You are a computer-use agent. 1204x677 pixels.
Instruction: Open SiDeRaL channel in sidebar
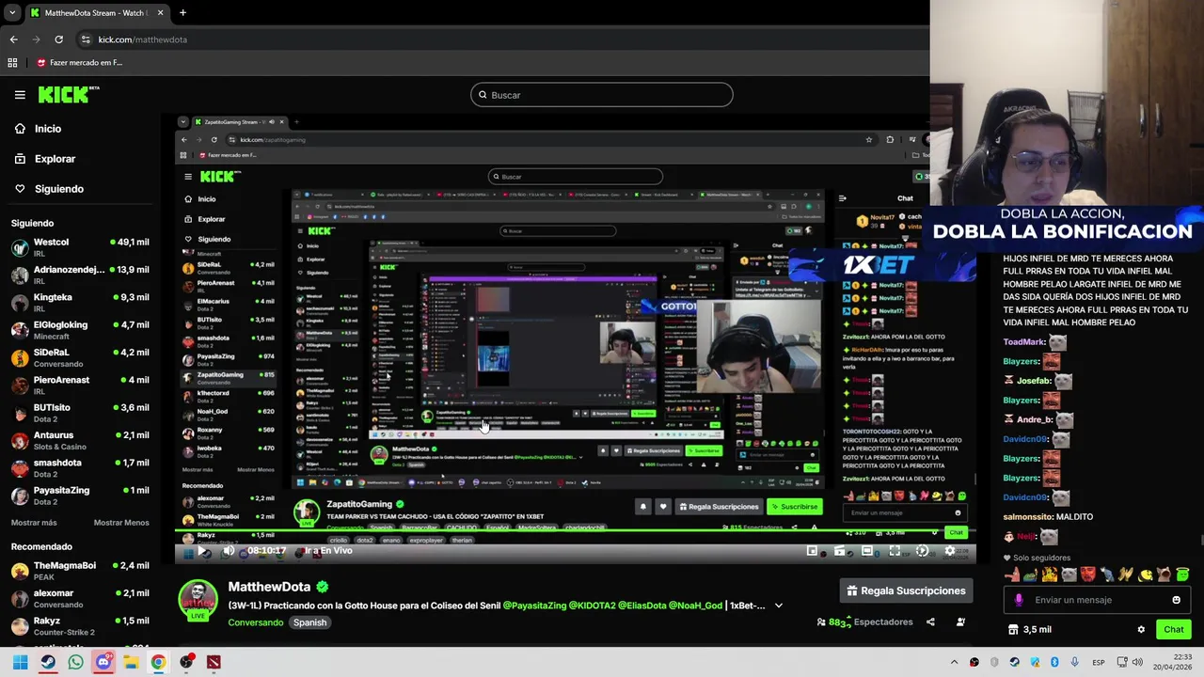coord(80,357)
